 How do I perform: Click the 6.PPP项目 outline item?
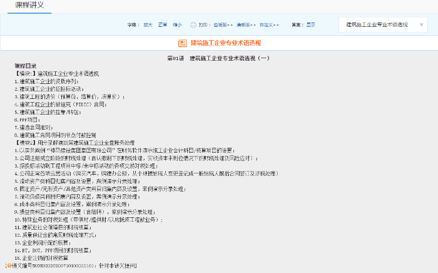point(29,119)
